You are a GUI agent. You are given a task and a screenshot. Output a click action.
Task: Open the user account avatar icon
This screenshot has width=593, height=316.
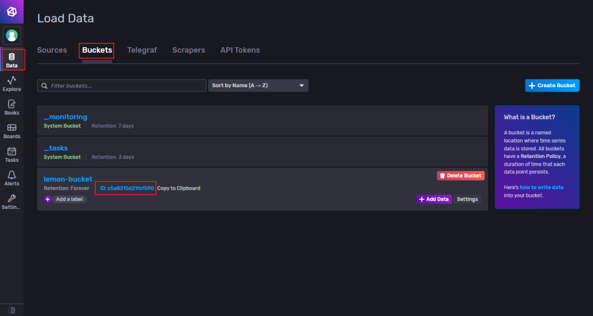click(12, 36)
